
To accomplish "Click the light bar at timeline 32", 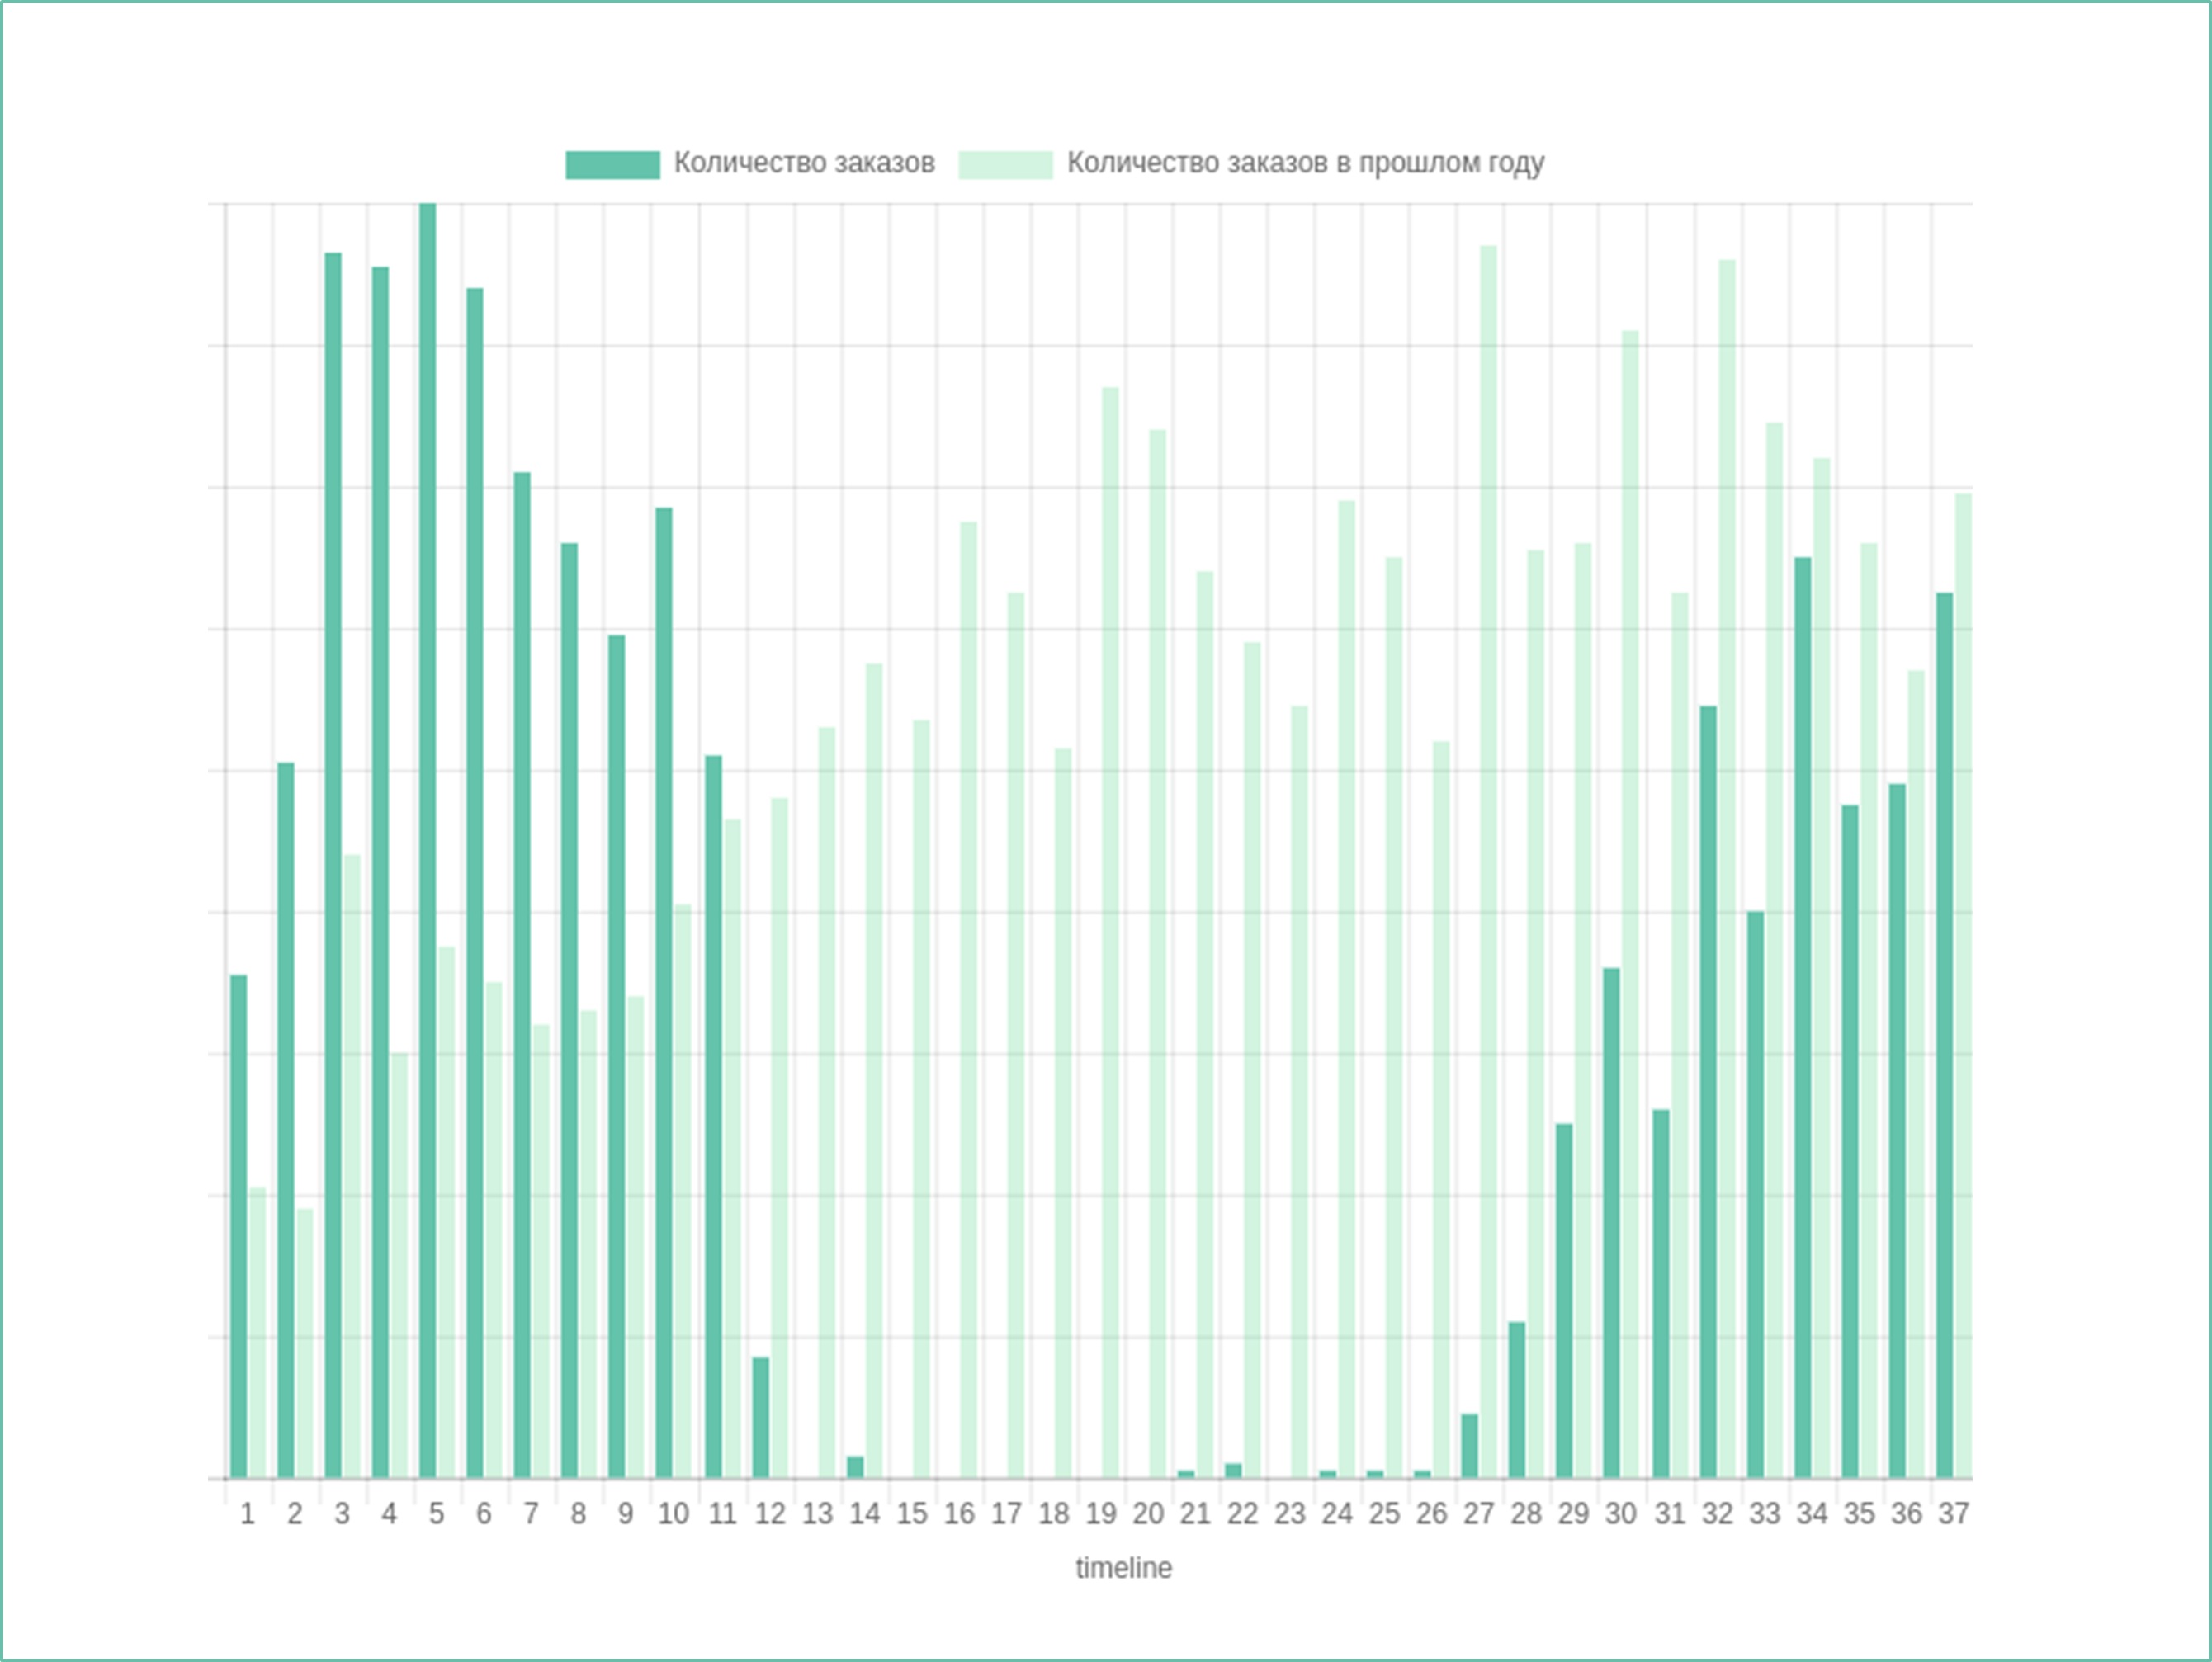I will click(1727, 868).
